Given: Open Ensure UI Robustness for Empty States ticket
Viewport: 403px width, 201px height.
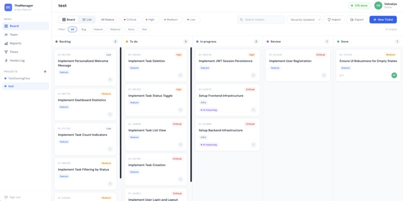Looking at the screenshot, I should pos(368,65).
